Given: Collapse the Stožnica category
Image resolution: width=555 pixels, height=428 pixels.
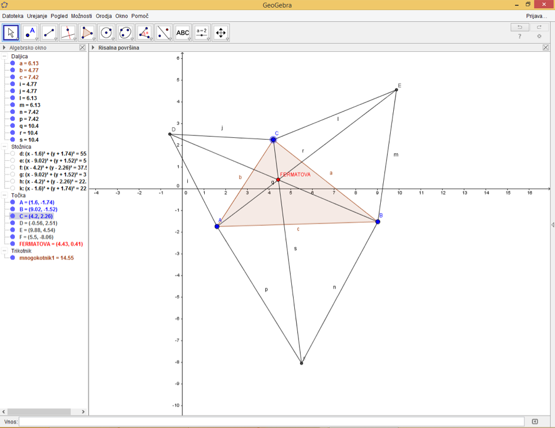Looking at the screenshot, I should click(x=5, y=146).
